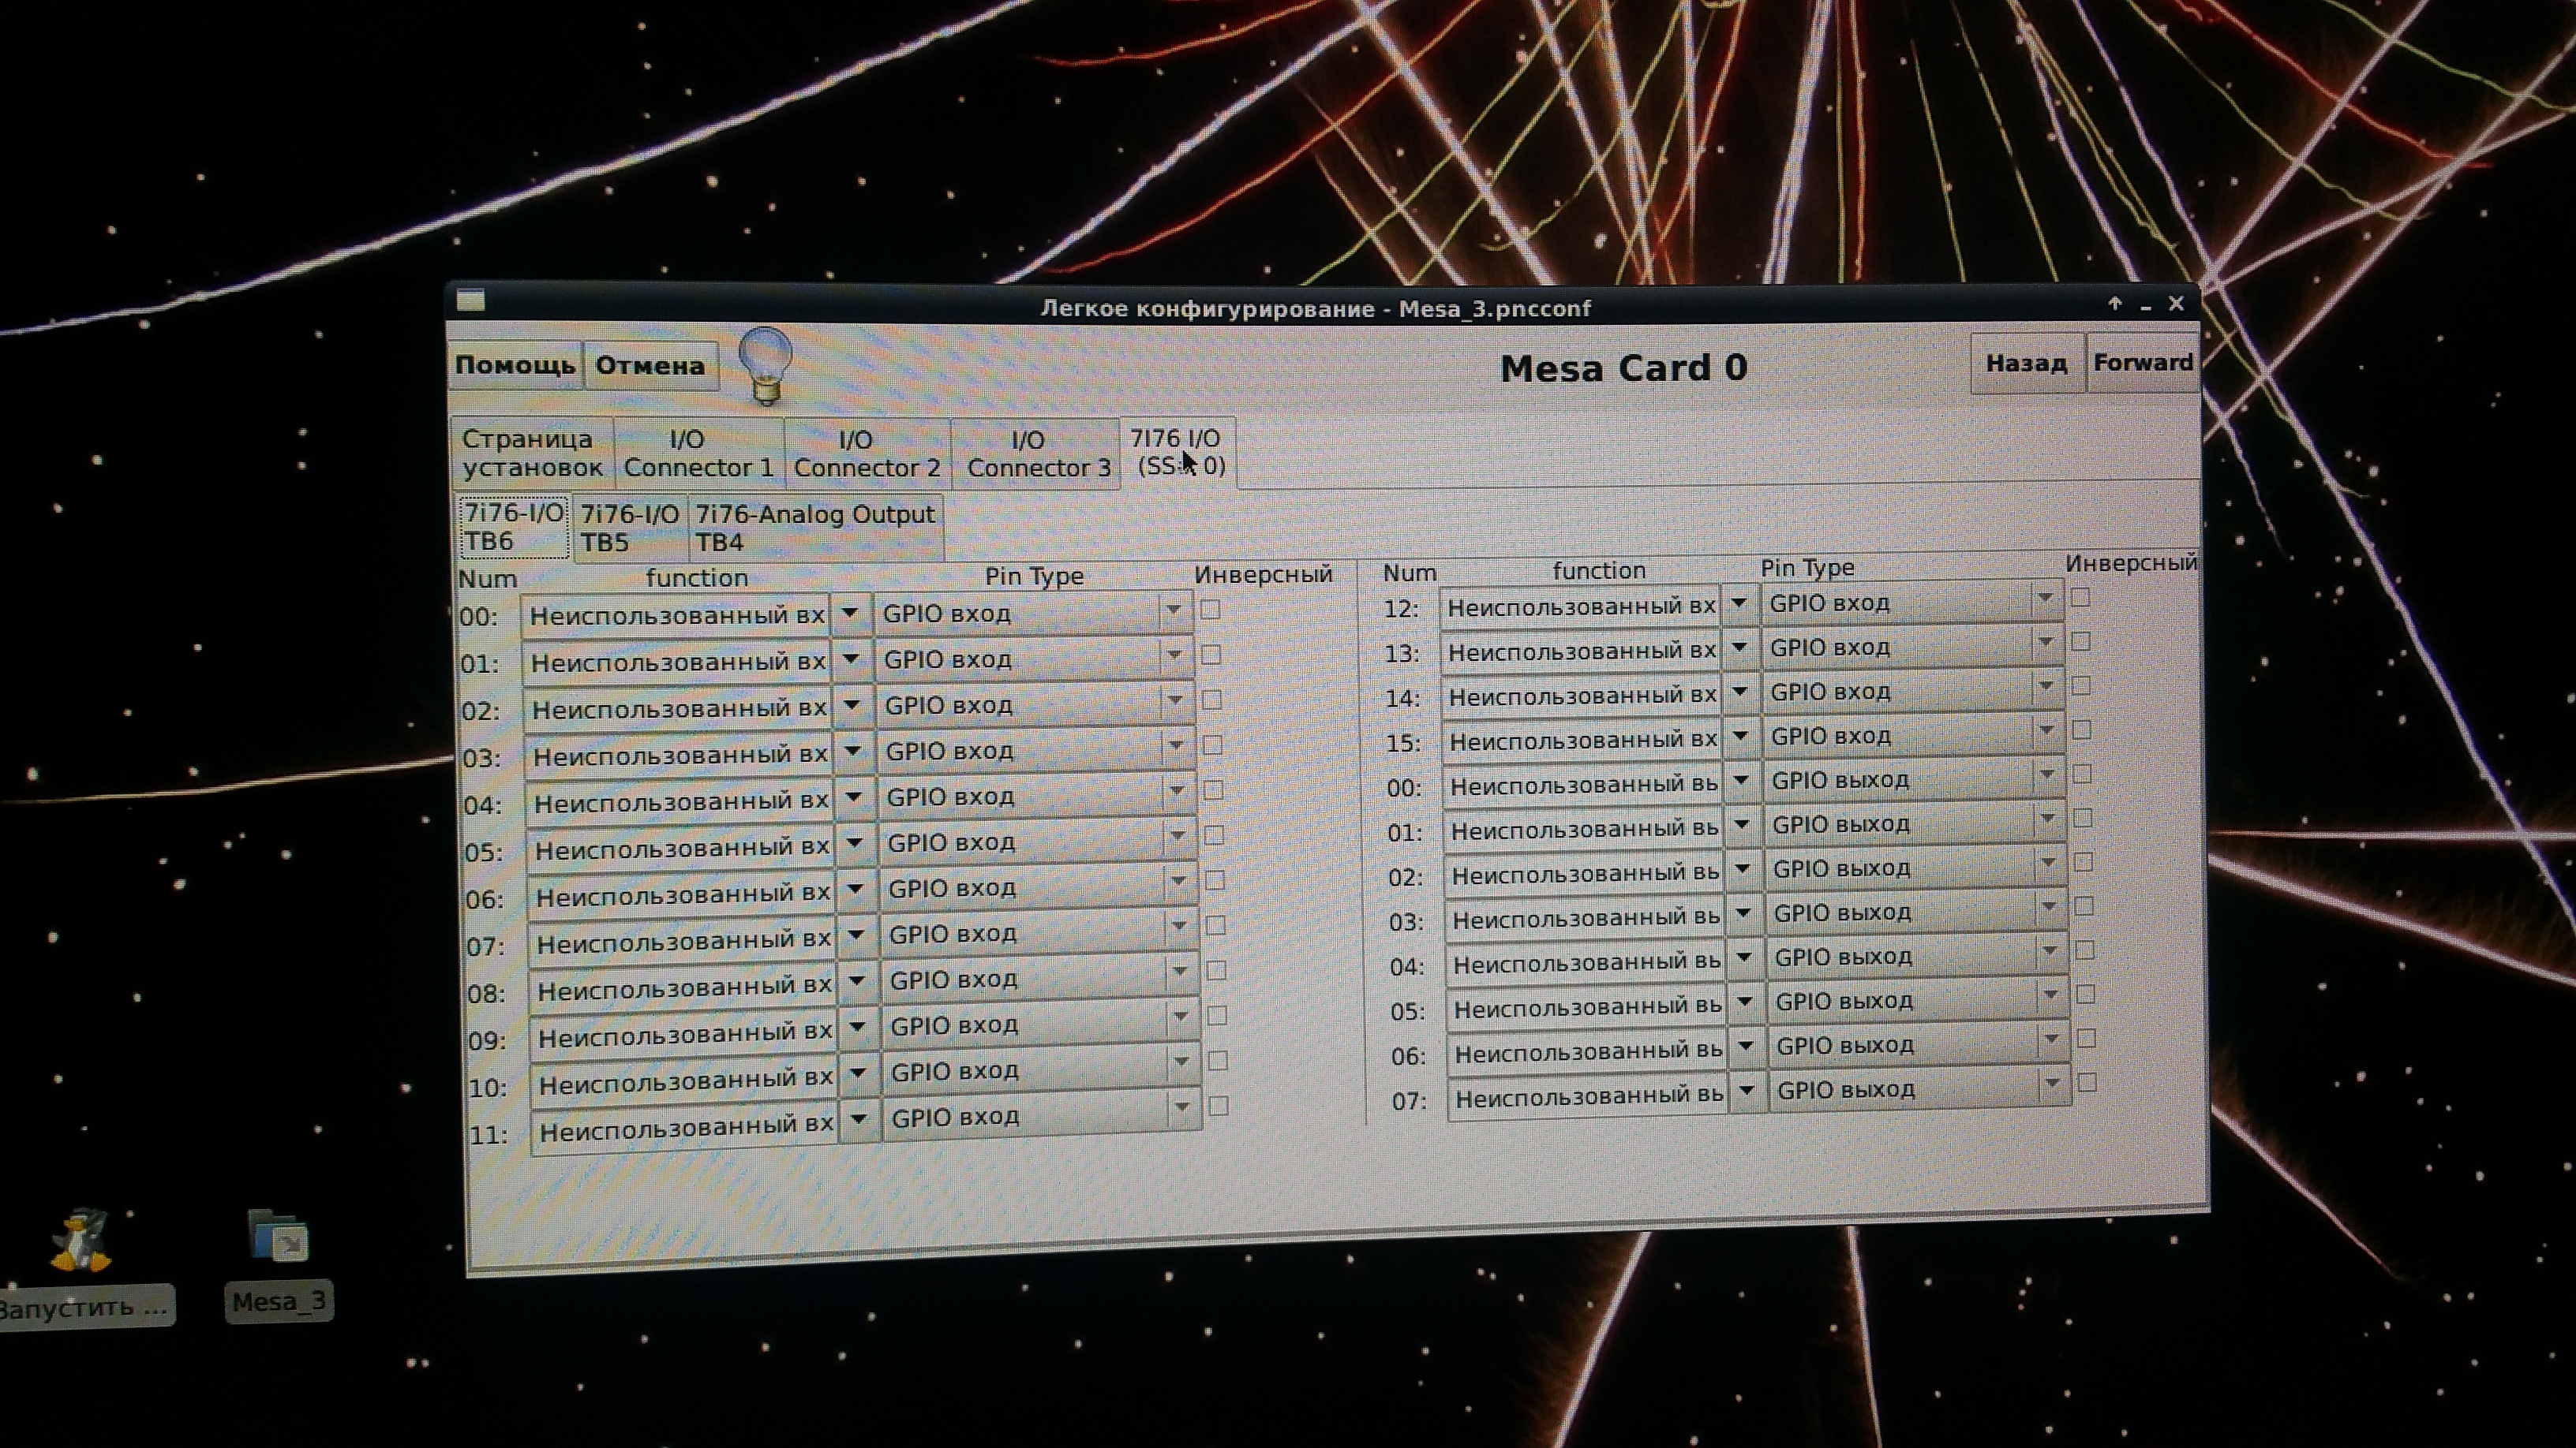This screenshot has height=1448, width=2576.
Task: Check inverted box for output 07
Action: click(x=2087, y=1082)
